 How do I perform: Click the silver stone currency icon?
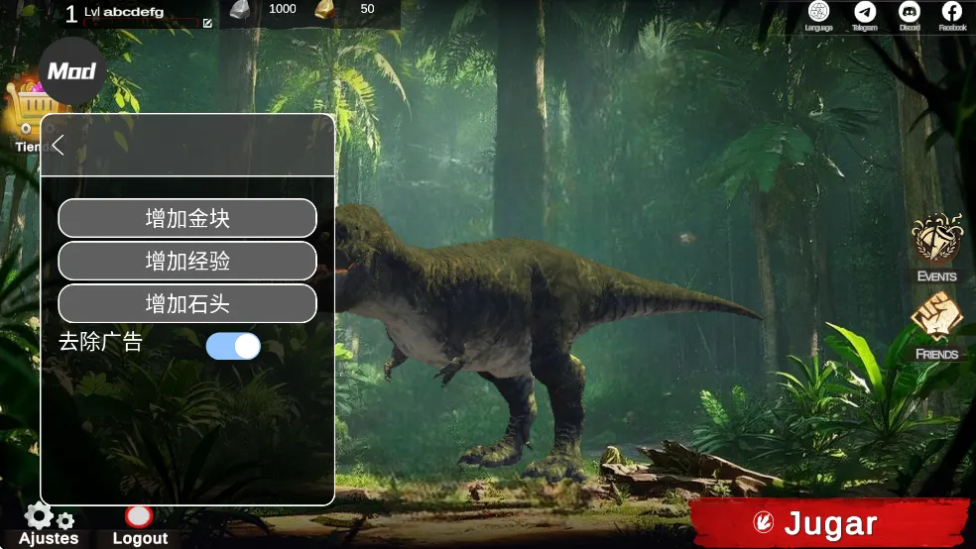240,10
